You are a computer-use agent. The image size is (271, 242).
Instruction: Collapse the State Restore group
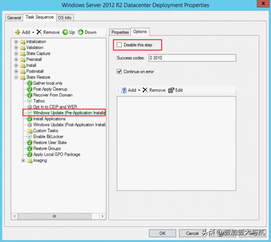click(x=16, y=77)
